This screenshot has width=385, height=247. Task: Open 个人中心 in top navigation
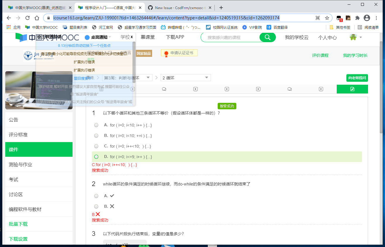327,38
